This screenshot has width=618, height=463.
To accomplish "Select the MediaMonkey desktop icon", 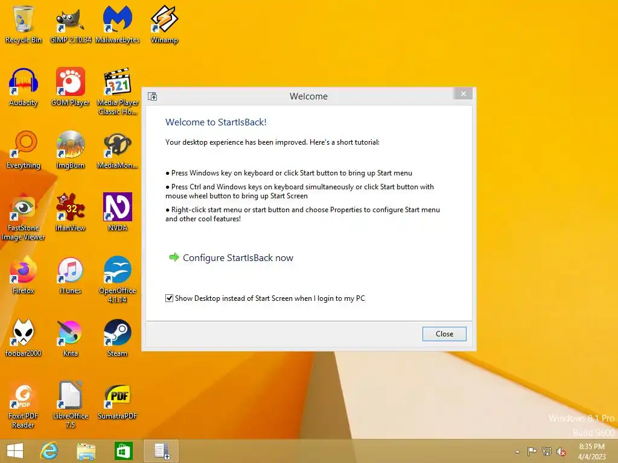I will pyautogui.click(x=118, y=150).
